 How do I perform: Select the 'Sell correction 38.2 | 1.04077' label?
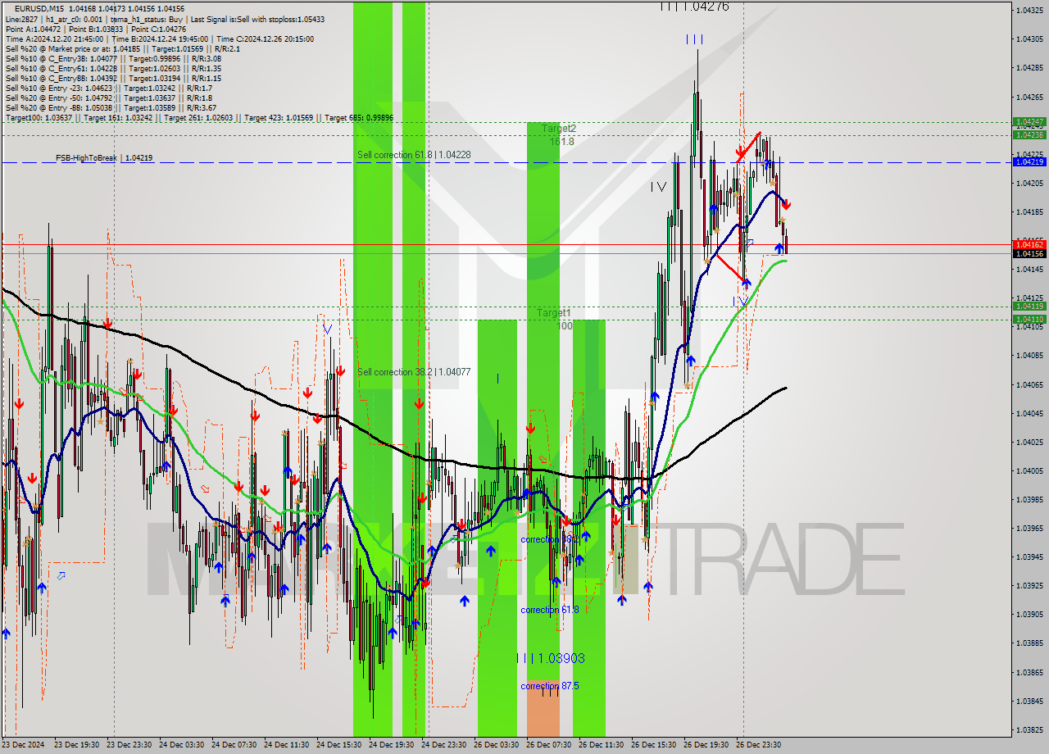point(414,371)
